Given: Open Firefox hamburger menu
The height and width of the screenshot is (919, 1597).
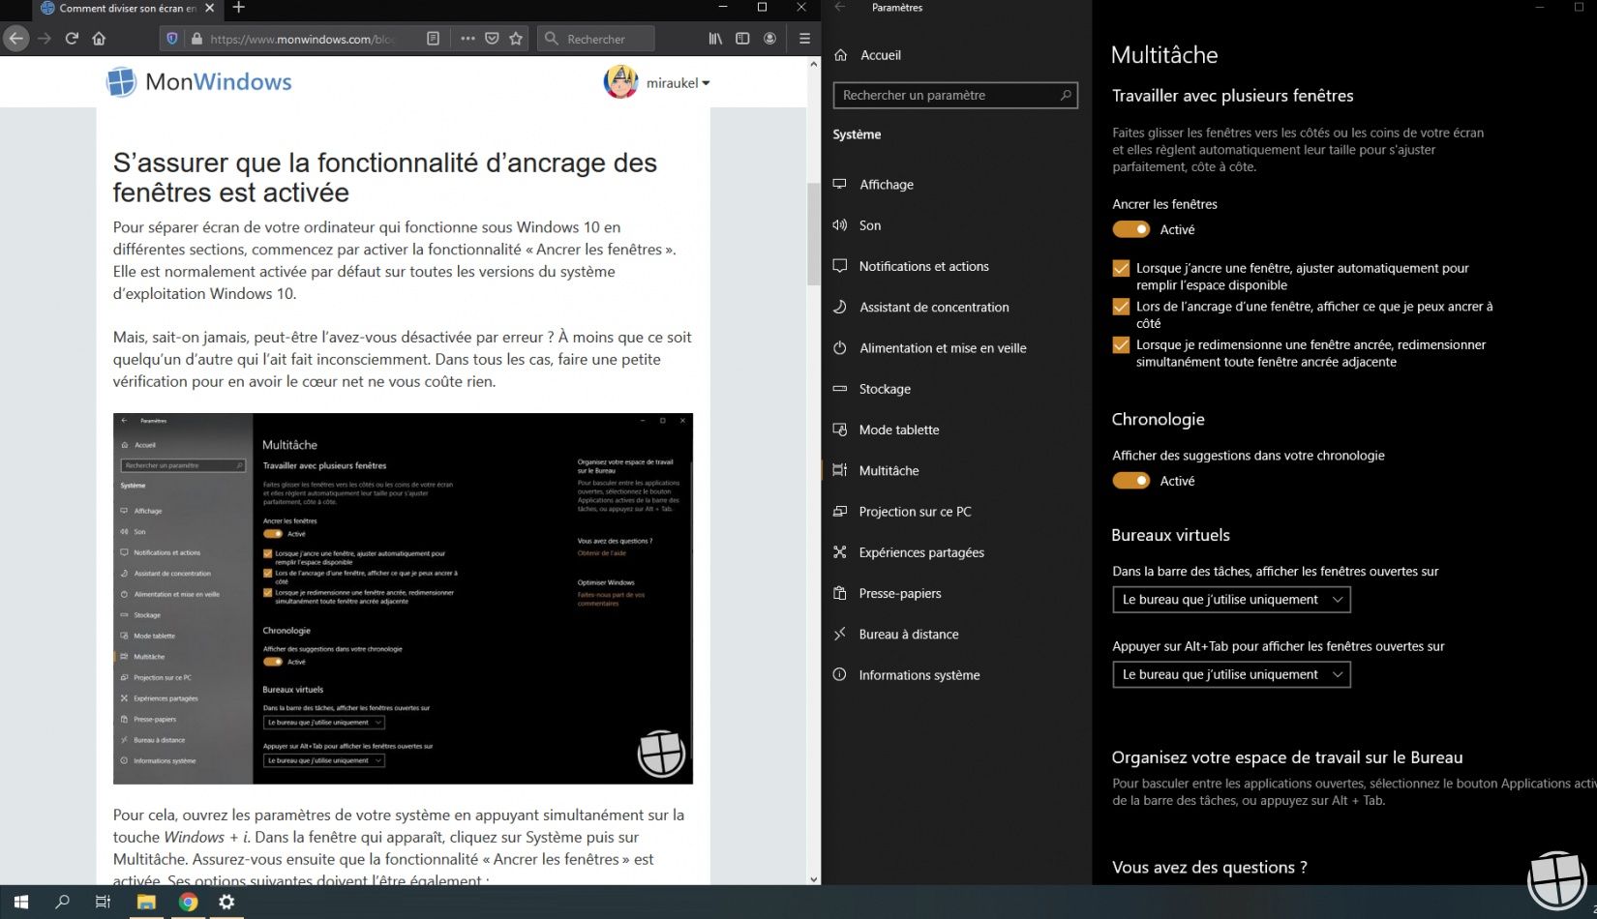Looking at the screenshot, I should point(804,39).
